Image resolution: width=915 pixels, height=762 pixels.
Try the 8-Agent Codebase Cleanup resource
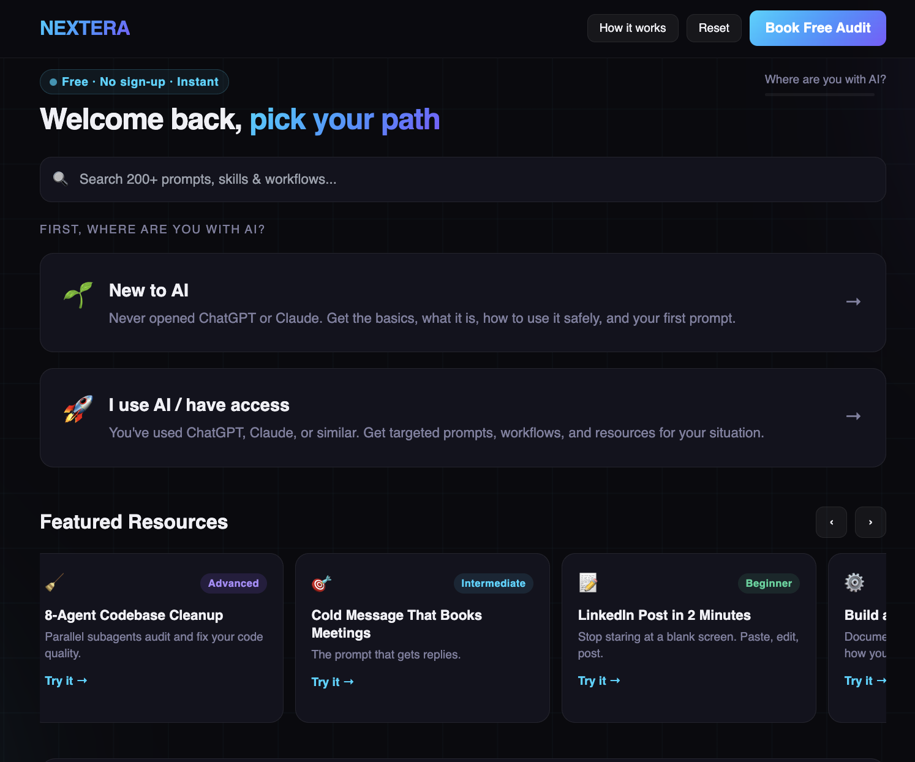click(x=66, y=681)
